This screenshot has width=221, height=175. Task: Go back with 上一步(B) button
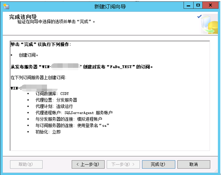point(88,164)
